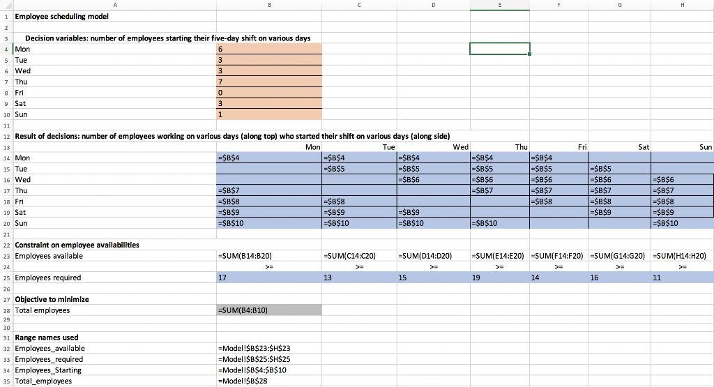Viewport: 714px width, 387px height.
Task: Click Mon decision variable cell showing 6
Action: [269, 49]
